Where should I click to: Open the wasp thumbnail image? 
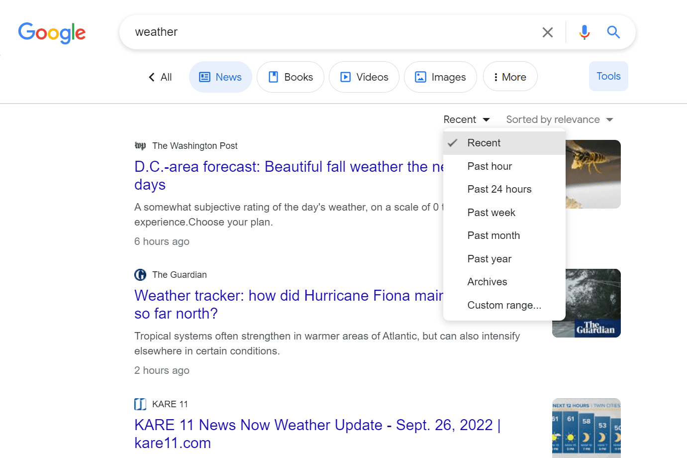(593, 174)
